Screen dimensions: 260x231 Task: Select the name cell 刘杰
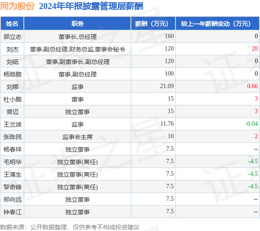[13, 49]
